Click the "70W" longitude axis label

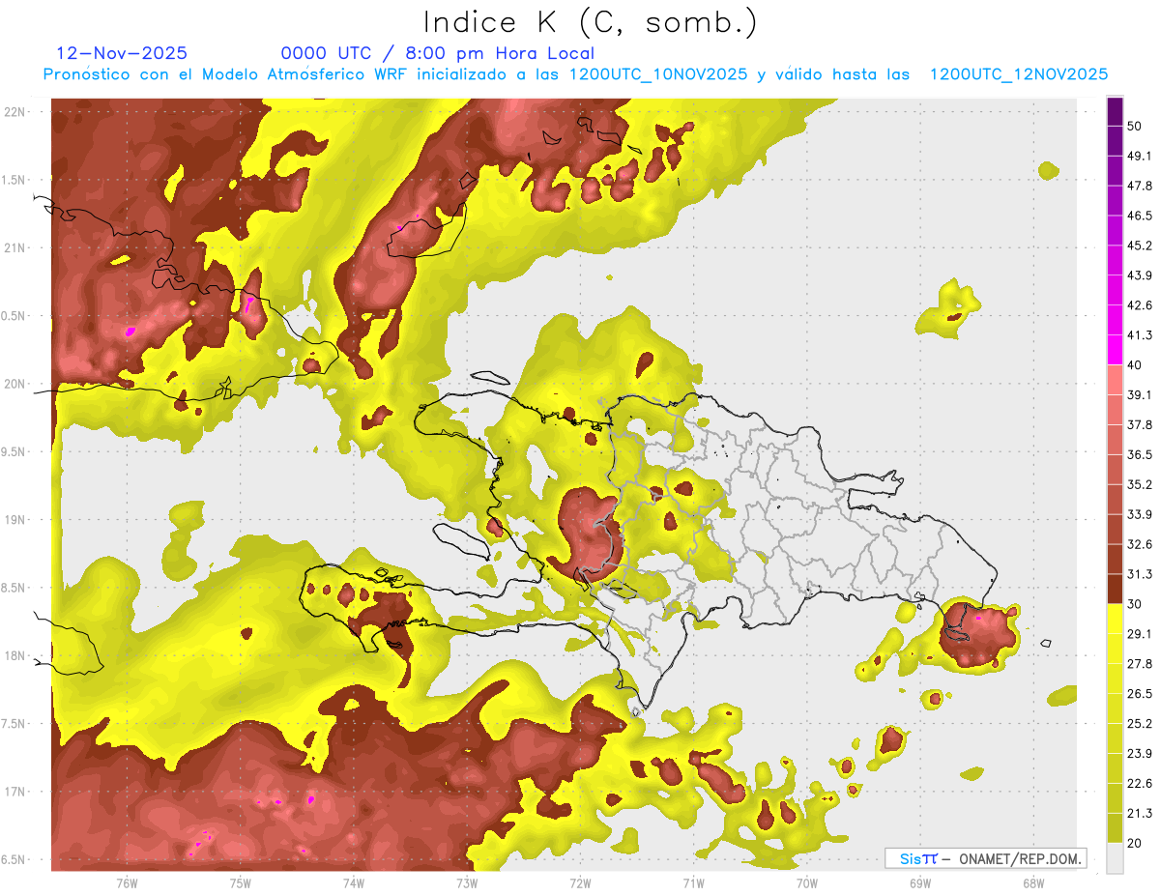(806, 882)
